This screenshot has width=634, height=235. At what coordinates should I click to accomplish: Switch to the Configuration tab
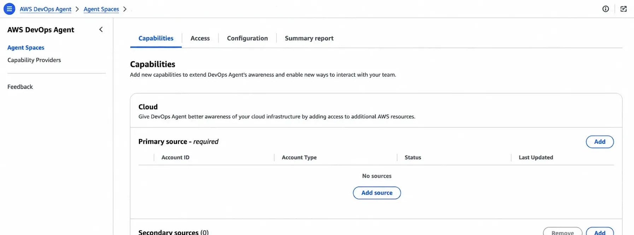click(247, 38)
